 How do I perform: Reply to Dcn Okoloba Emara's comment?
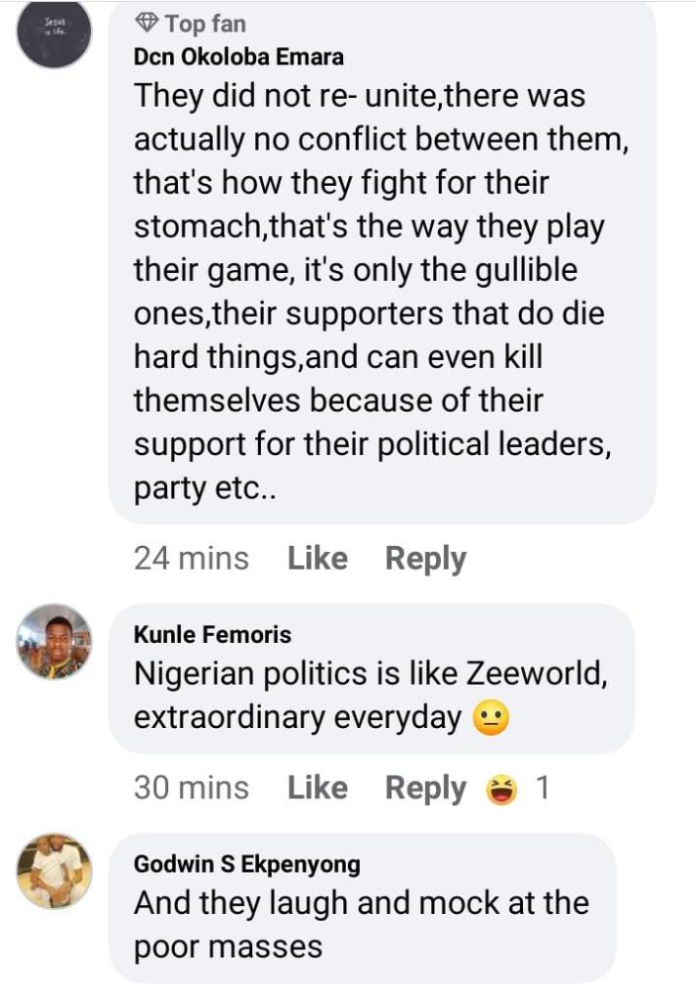425,559
